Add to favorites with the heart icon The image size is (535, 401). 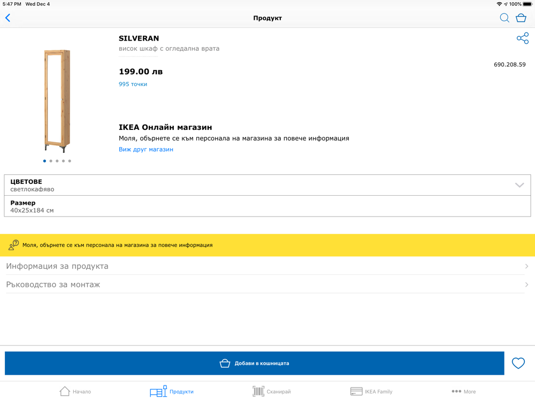[518, 363]
